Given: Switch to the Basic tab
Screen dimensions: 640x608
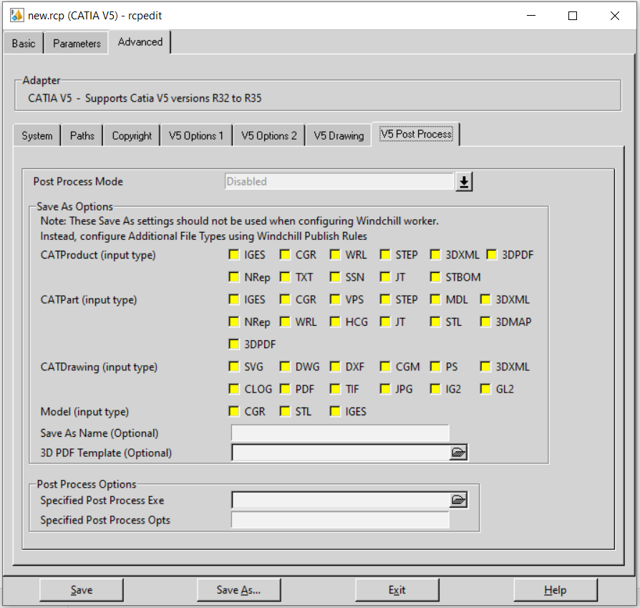Looking at the screenshot, I should tap(23, 43).
